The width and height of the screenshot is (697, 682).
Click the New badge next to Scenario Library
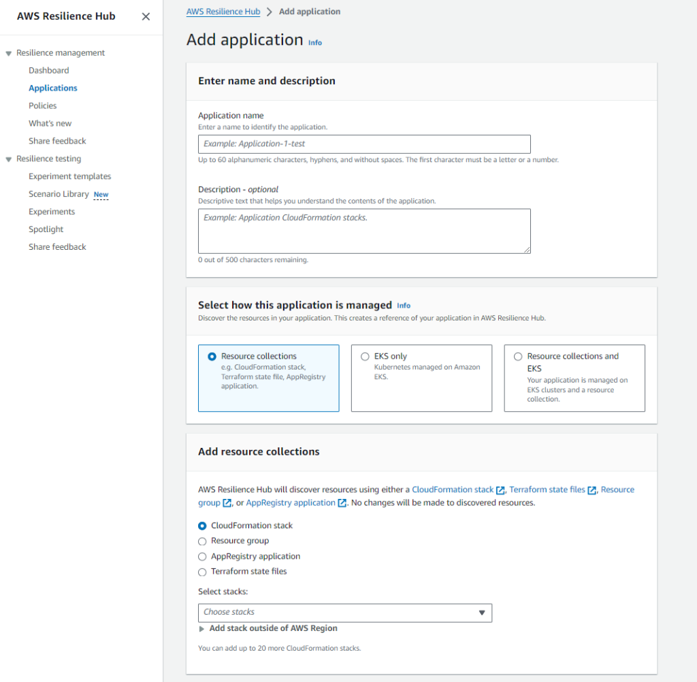pos(101,194)
